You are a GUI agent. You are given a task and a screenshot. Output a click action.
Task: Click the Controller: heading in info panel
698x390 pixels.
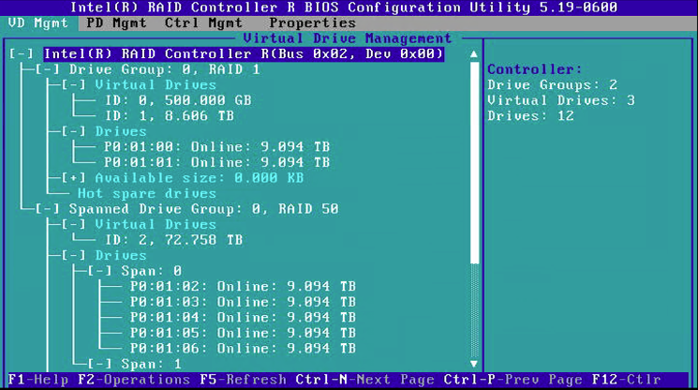click(x=535, y=69)
